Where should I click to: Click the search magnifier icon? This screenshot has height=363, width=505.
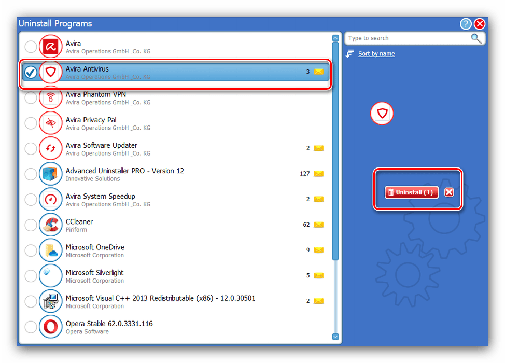476,38
